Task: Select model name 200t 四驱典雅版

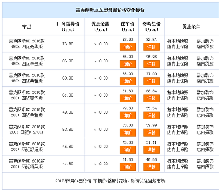Action: (27, 112)
